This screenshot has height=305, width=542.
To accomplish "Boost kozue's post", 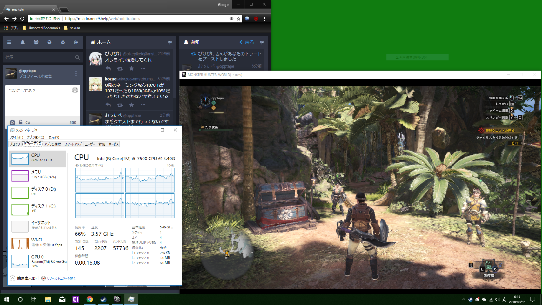I will (120, 105).
